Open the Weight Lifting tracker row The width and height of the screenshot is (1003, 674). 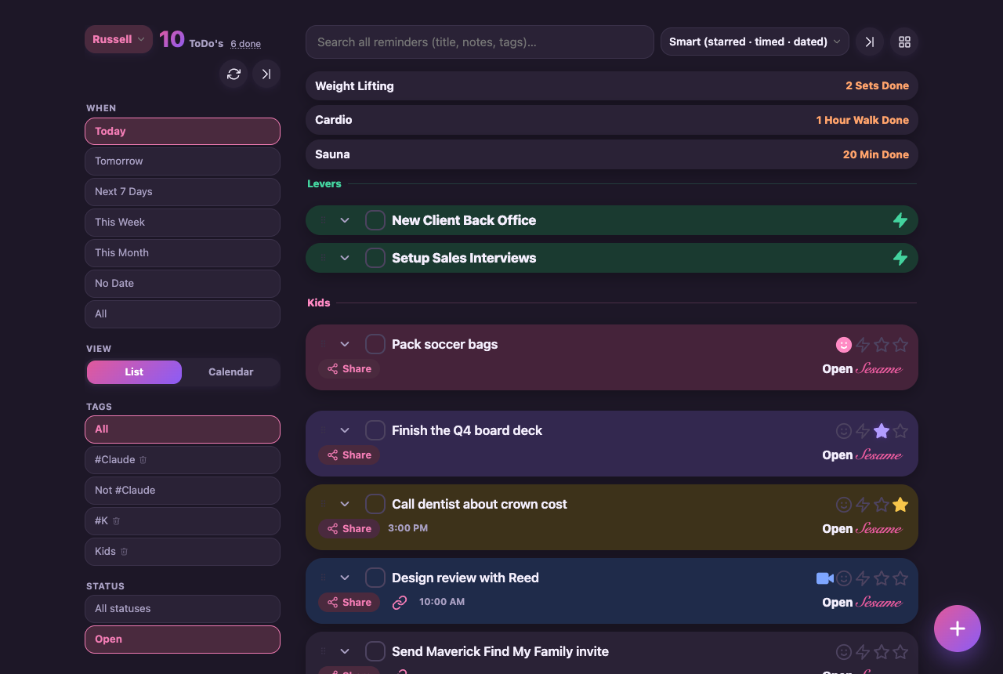612,86
